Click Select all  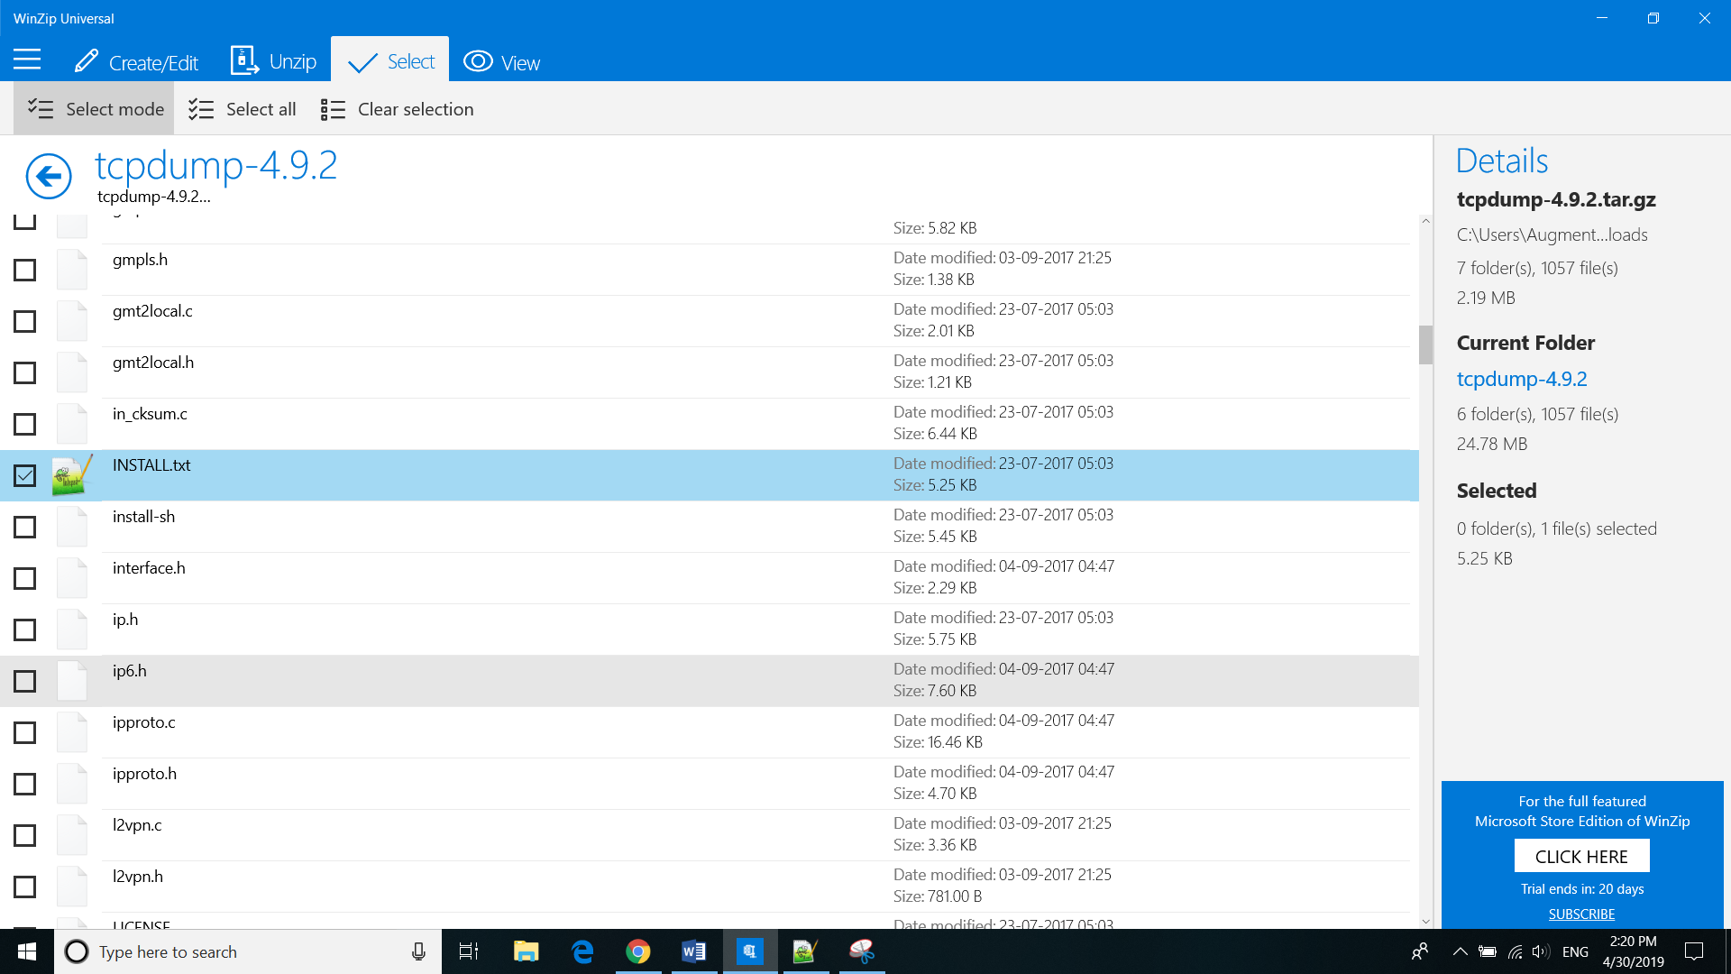point(242,109)
